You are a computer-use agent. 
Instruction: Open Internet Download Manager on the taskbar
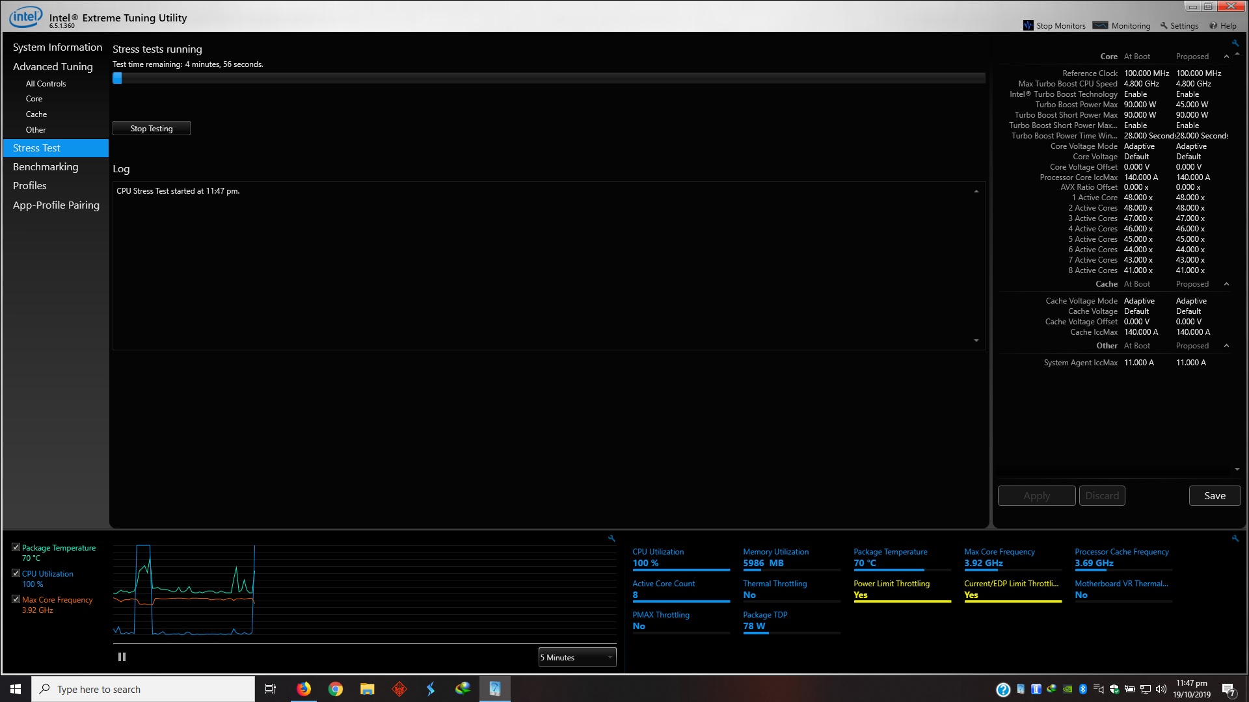click(x=463, y=689)
